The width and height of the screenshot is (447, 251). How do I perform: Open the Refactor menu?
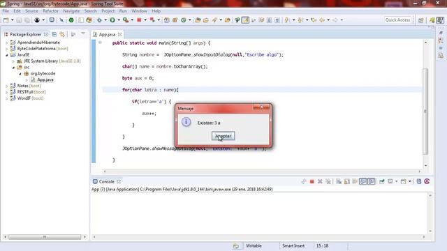[50, 11]
